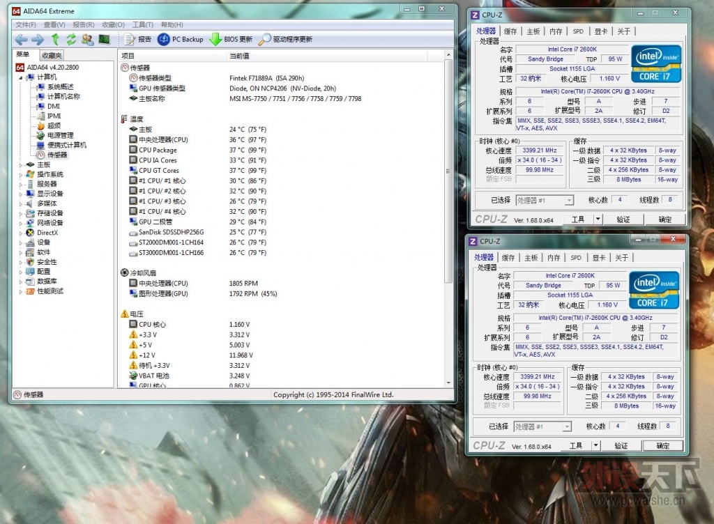Image resolution: width=714 pixels, height=524 pixels.
Task: Open the 收藏(O) menu
Action: click(114, 24)
